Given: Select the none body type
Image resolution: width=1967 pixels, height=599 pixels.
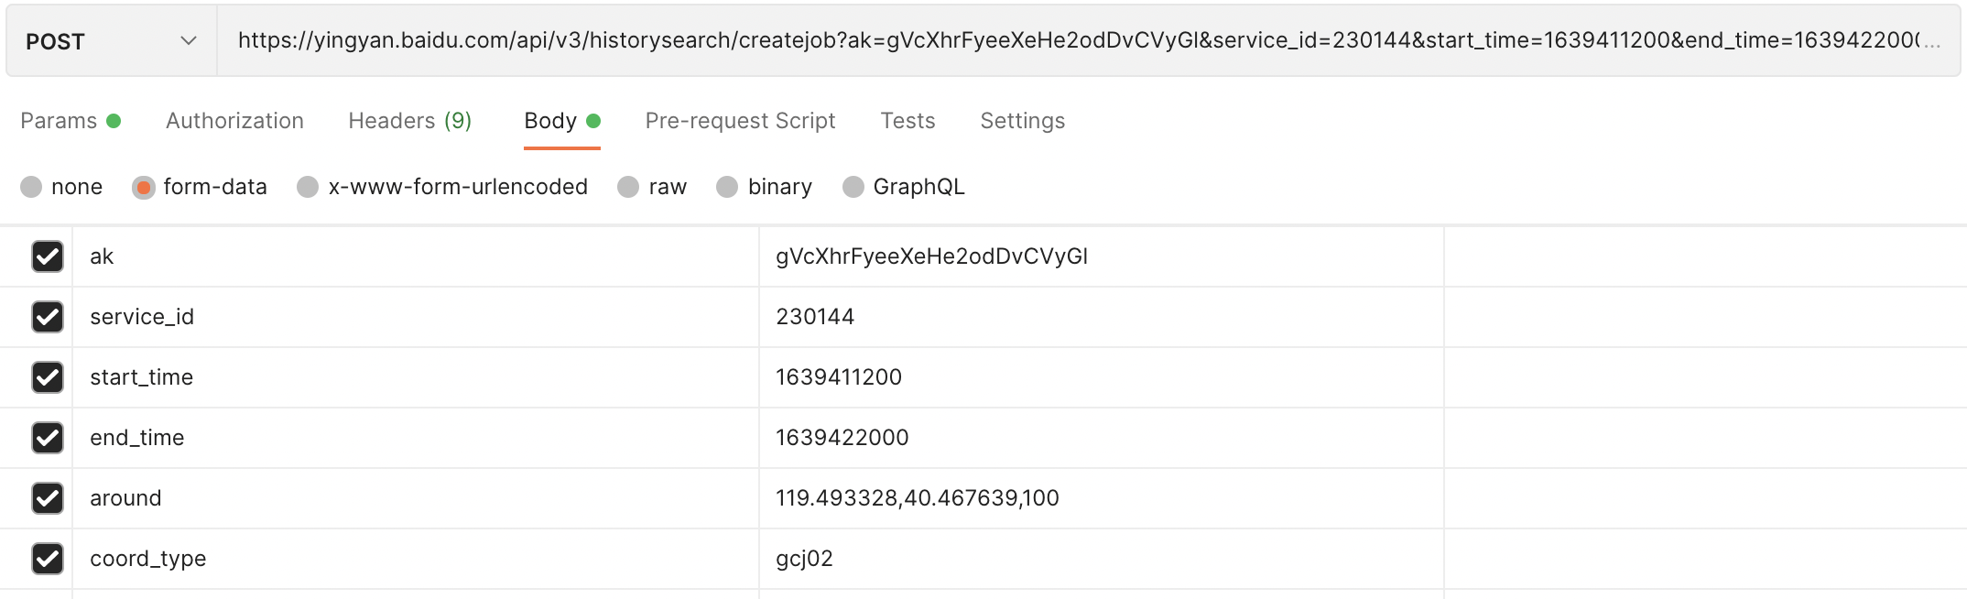Looking at the screenshot, I should [x=32, y=187].
